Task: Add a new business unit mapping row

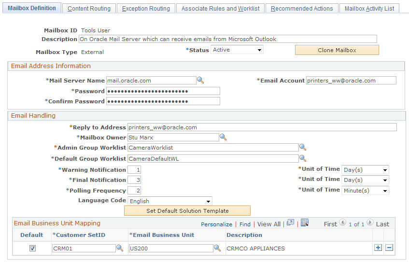Action: pos(378,248)
